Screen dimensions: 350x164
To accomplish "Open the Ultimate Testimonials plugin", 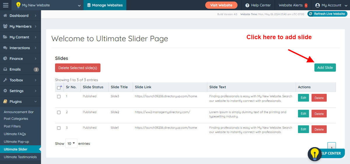I will (x=20, y=157).
